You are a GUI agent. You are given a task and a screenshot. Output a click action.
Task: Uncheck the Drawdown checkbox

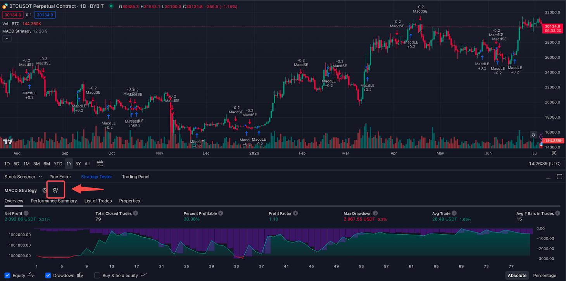coord(48,276)
